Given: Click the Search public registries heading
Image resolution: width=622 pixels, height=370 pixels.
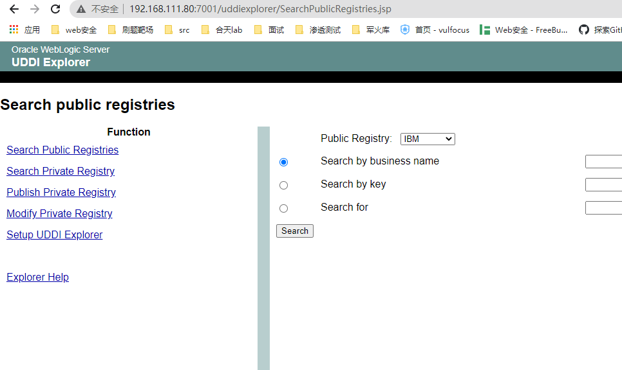Looking at the screenshot, I should point(88,105).
